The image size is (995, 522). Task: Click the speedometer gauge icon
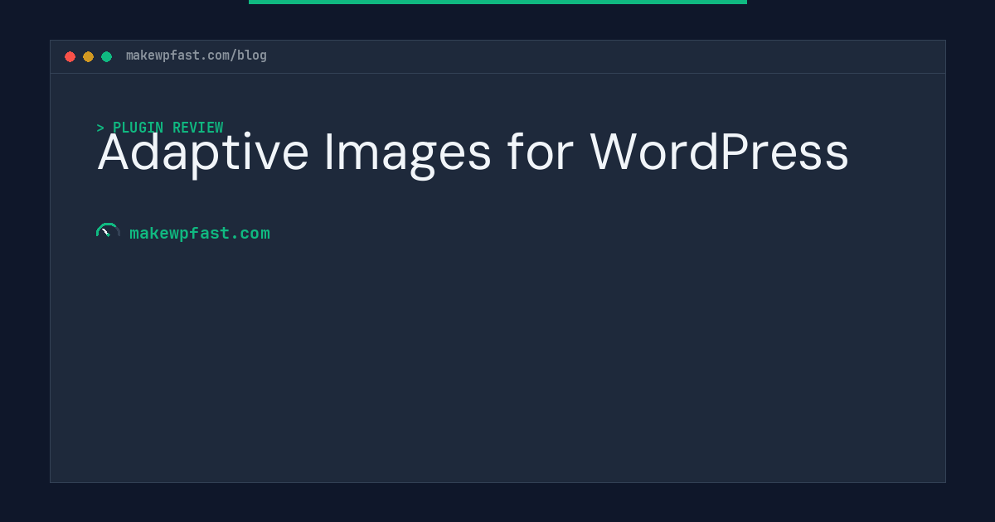pyautogui.click(x=108, y=230)
